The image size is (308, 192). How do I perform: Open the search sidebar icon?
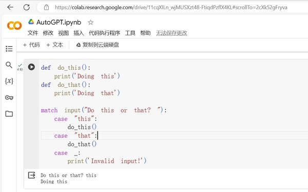(9, 65)
